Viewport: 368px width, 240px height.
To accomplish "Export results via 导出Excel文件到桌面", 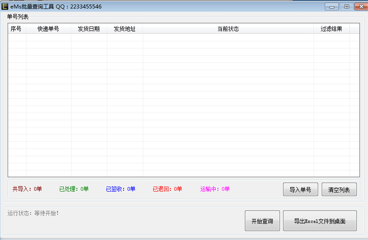I will 320,221.
